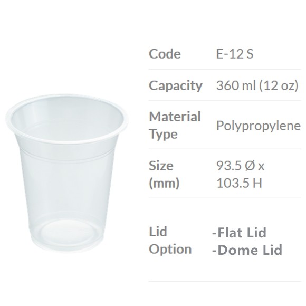
Task: Click the Material Type label
Action: pos(175,125)
